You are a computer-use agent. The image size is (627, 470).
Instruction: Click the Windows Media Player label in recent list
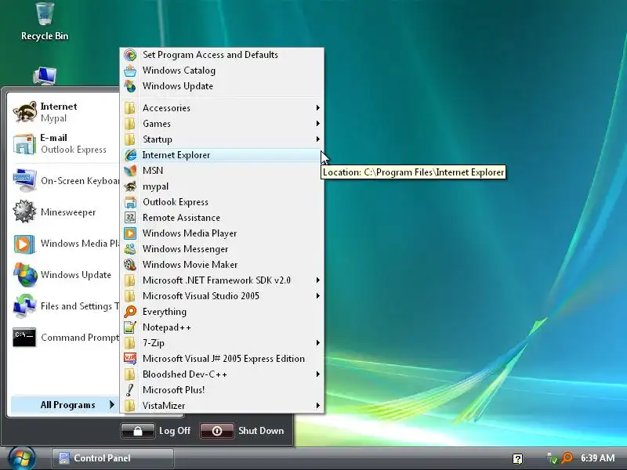[x=80, y=244]
